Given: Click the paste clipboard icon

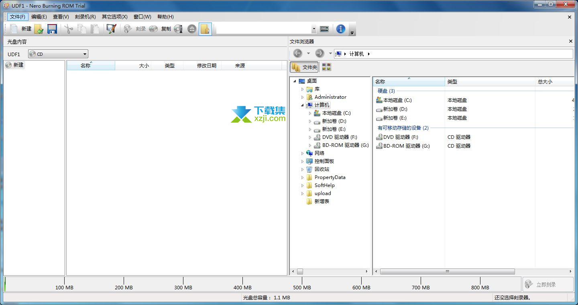Looking at the screenshot, I should (95, 29).
